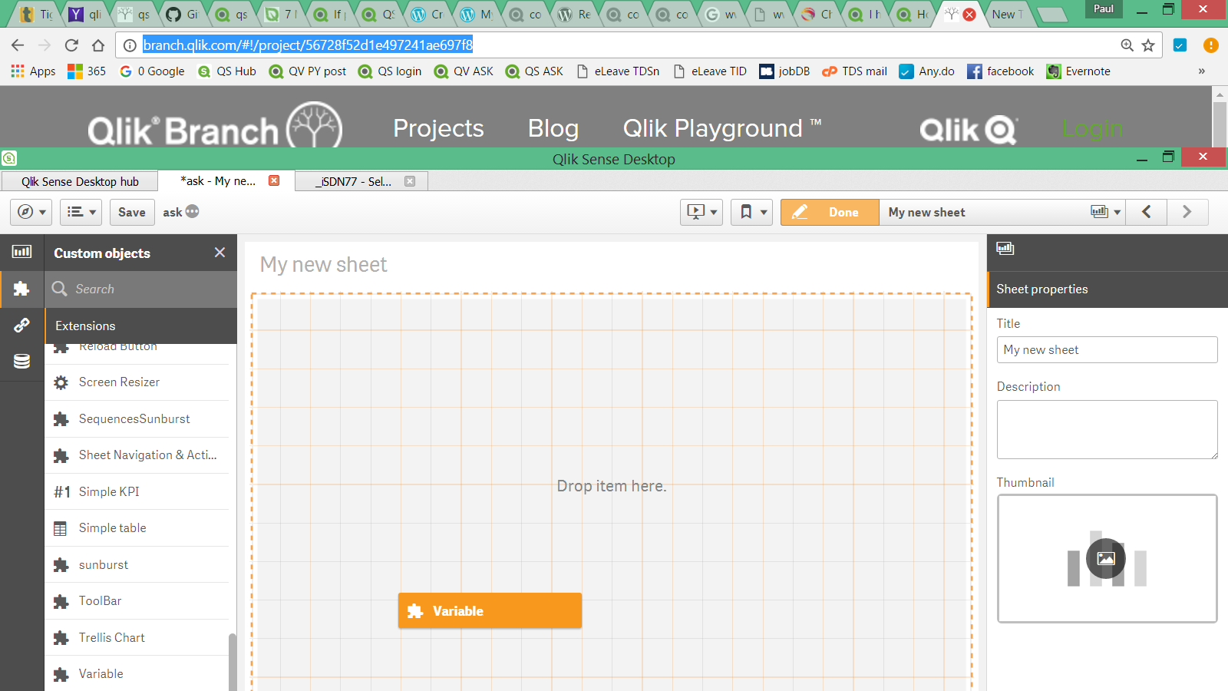Click the Screen Resizer gear icon
1228x691 pixels.
coord(61,382)
